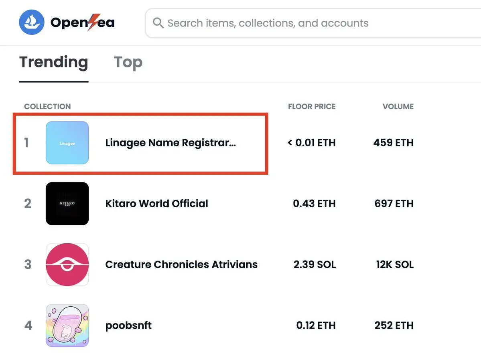Click the magnifying glass search icon

pos(158,23)
